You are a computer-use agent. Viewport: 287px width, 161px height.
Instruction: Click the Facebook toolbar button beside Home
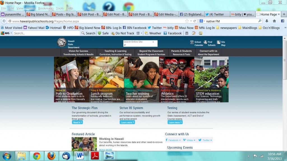pos(283,21)
